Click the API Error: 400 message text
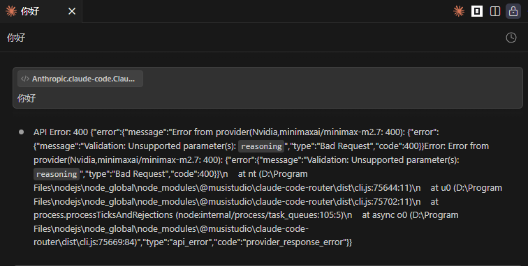528x266 pixels. [61, 132]
